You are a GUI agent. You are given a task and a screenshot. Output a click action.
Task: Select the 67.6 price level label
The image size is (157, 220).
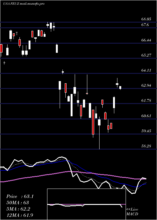pos(145,25)
